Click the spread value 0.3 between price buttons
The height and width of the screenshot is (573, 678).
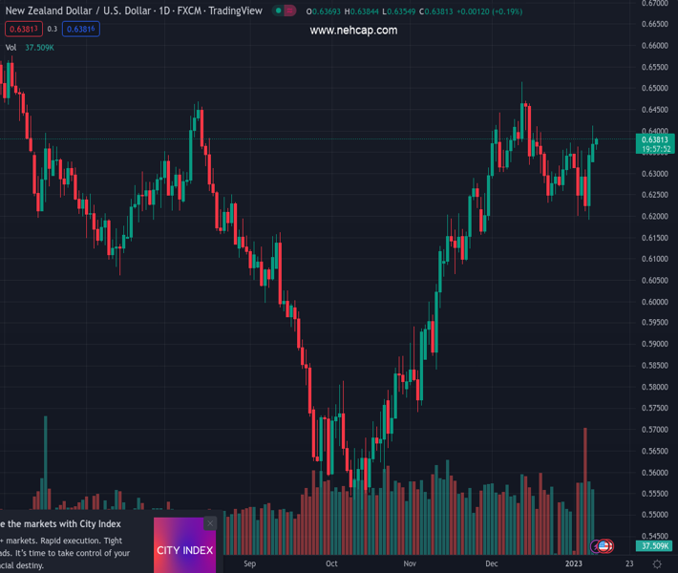coord(53,30)
